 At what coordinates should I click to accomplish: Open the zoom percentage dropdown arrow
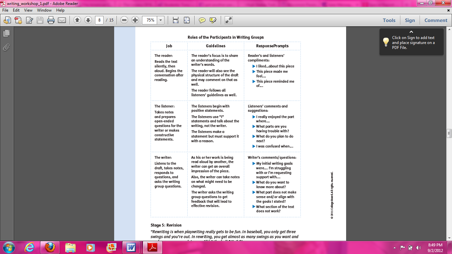161,20
